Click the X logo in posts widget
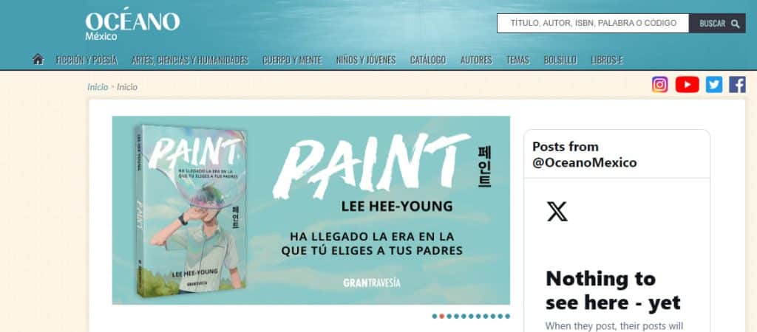This screenshot has width=757, height=332. (557, 212)
